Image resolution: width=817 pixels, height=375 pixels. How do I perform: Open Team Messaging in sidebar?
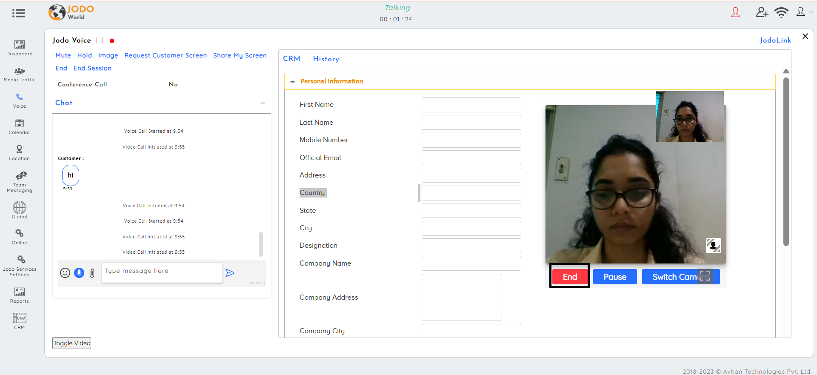[x=20, y=182]
